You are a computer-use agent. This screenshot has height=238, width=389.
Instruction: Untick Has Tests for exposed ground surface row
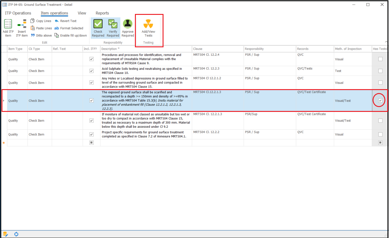click(380, 100)
